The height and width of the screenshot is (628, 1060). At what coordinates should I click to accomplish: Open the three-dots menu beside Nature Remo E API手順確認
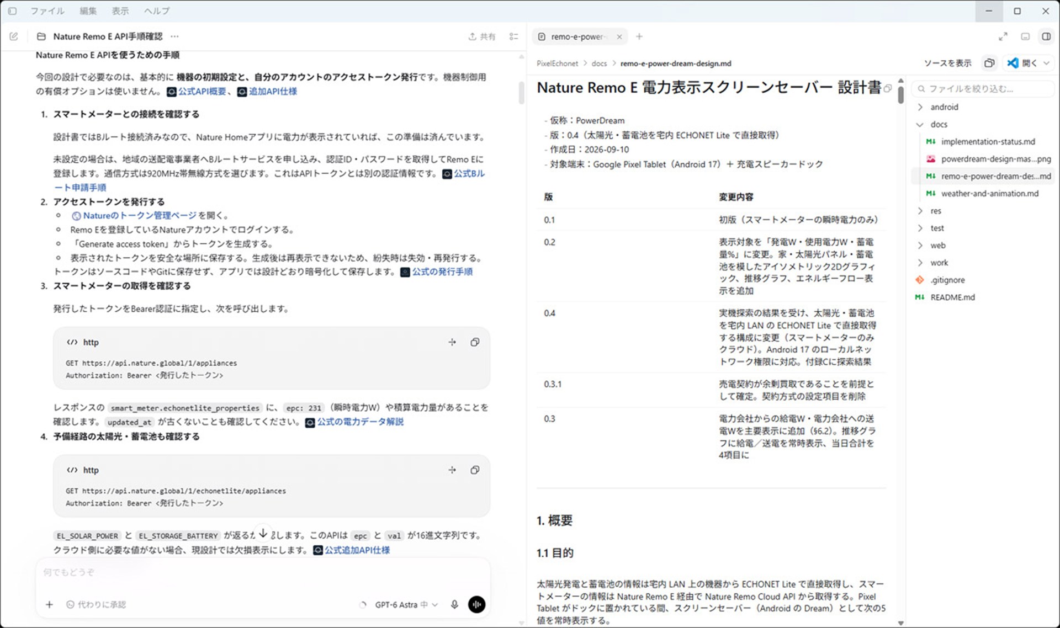tap(174, 36)
